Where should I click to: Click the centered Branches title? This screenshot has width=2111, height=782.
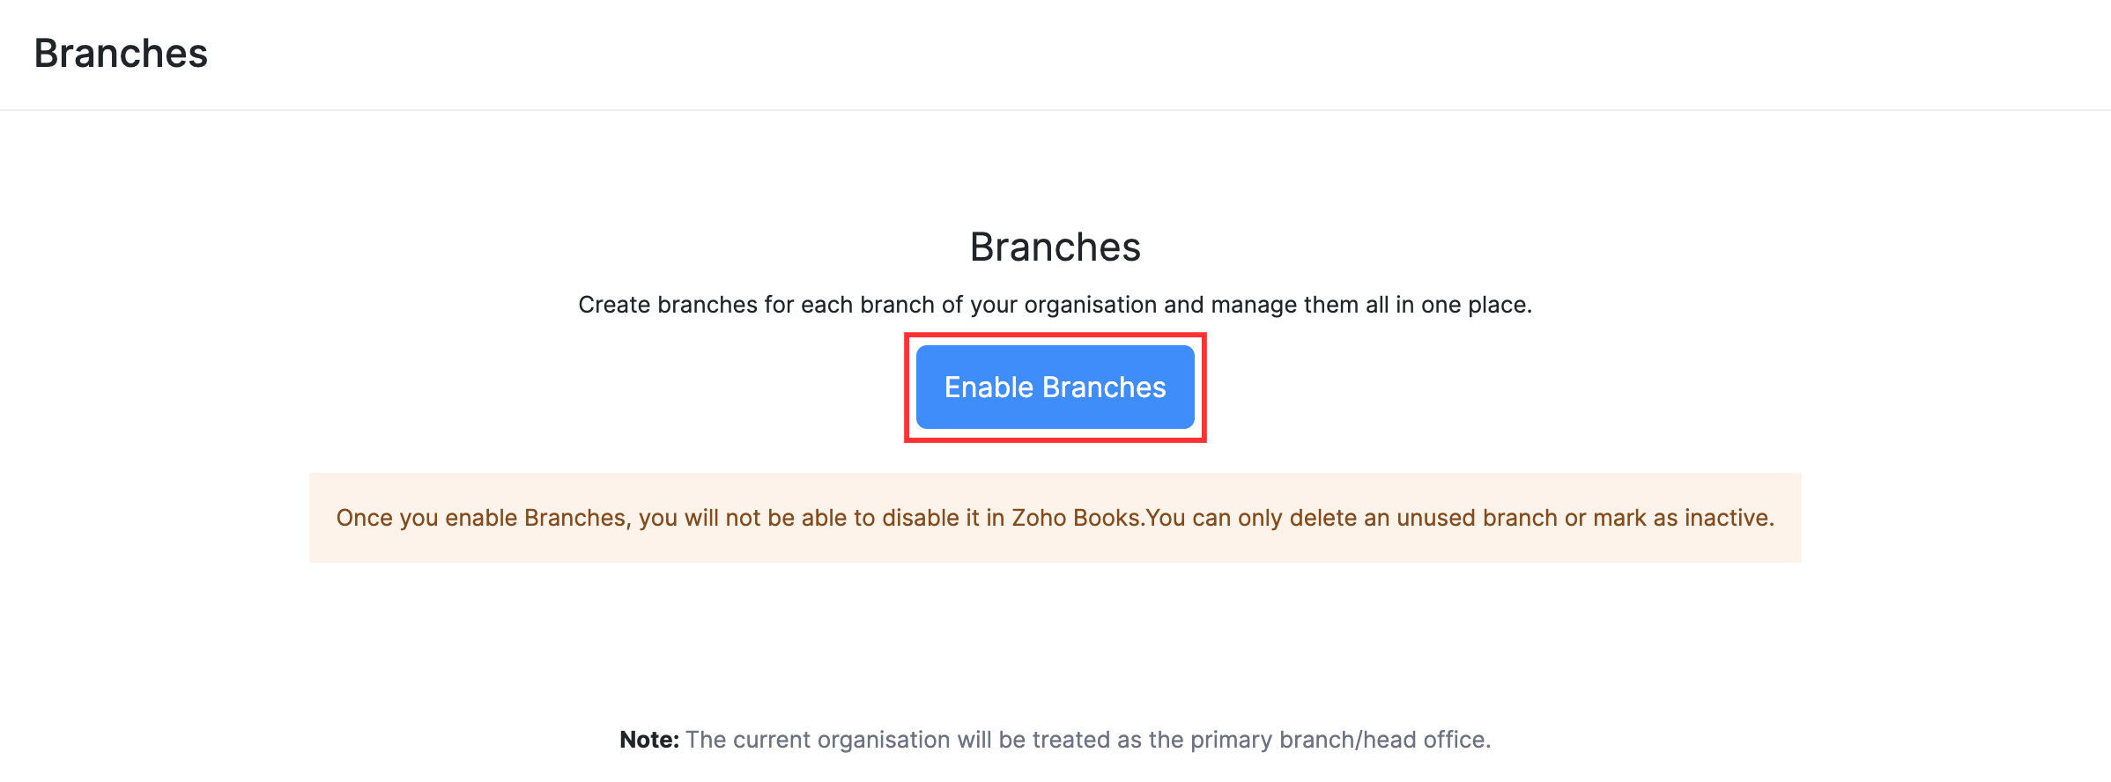(1055, 247)
